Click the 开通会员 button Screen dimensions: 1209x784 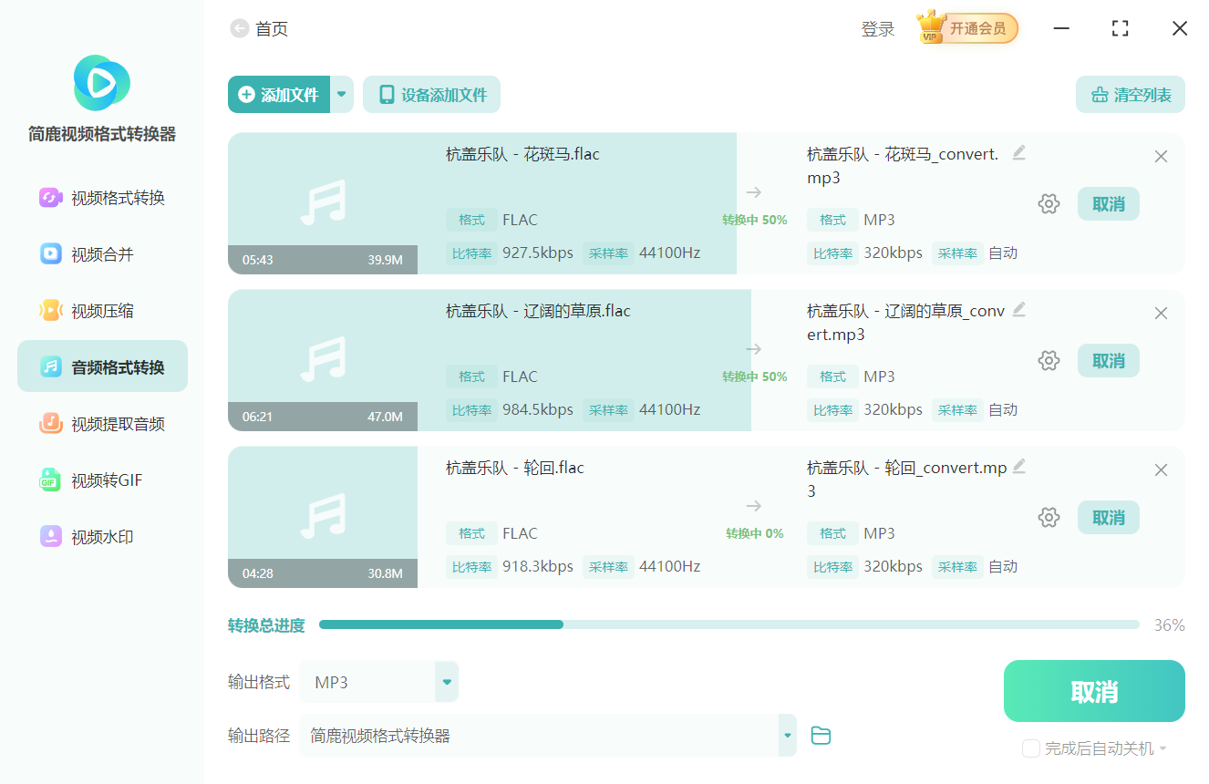978,28
